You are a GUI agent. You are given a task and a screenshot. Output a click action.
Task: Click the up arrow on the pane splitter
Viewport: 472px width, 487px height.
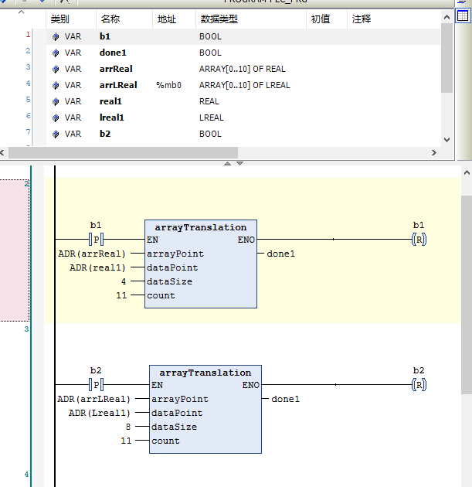click(x=227, y=163)
